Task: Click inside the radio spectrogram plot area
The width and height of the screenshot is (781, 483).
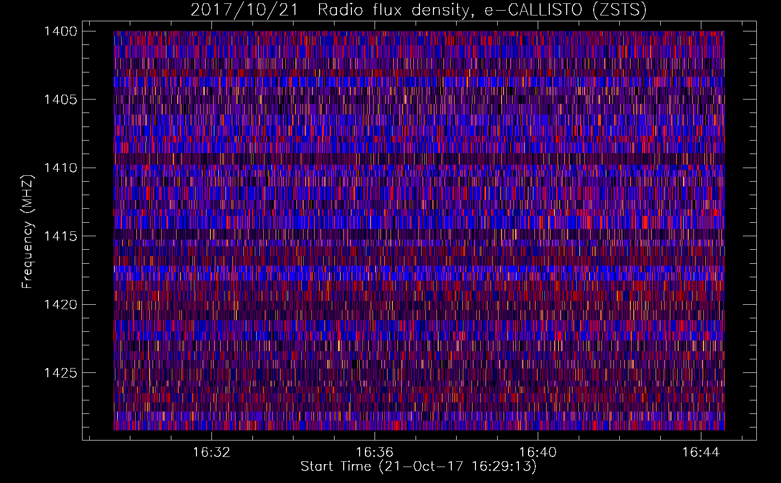Action: click(419, 230)
